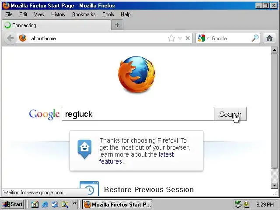Viewport: 280px width, 210px height.
Task: Click the folder search quick launch icon
Action: pyautogui.click(x=65, y=204)
